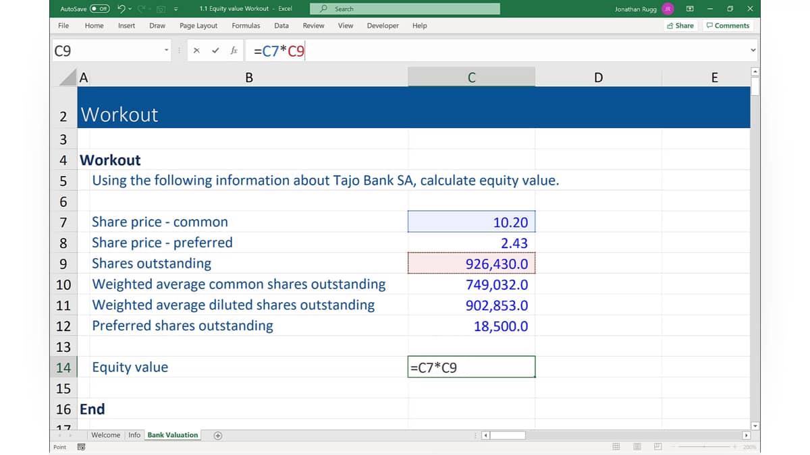Switch to Normal view icon
Image resolution: width=810 pixels, height=455 pixels.
click(616, 447)
